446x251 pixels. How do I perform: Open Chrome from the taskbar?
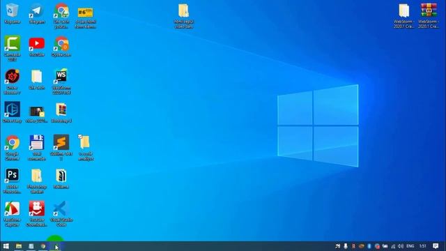click(43, 246)
